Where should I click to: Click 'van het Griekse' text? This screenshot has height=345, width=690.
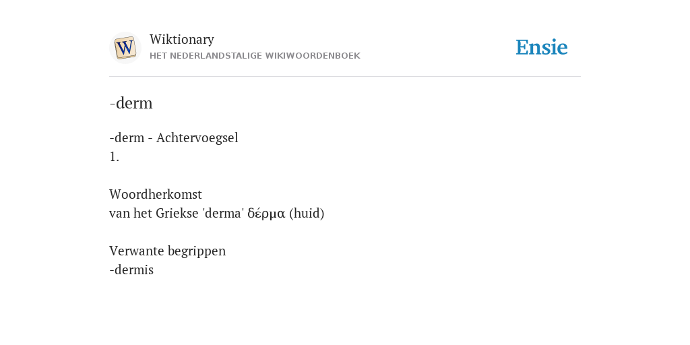click(154, 214)
